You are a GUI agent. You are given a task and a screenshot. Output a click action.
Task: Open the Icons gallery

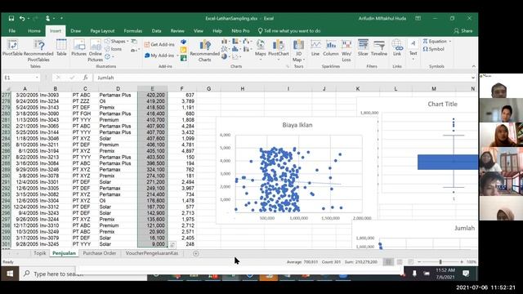point(114,49)
